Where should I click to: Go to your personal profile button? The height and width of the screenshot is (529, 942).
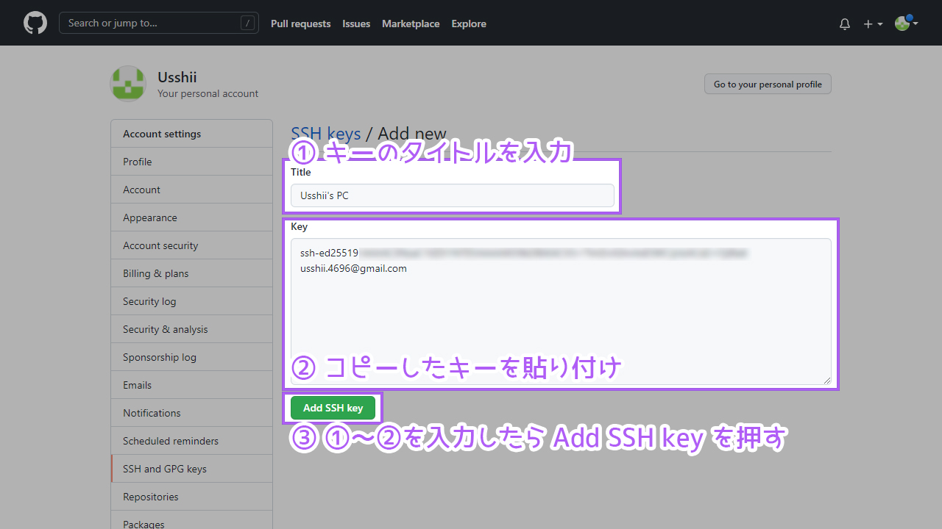(x=768, y=84)
